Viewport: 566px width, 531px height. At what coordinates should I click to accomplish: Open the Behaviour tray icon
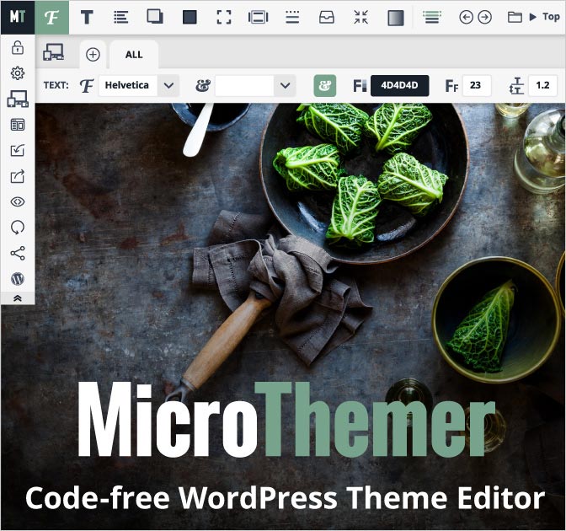(327, 17)
